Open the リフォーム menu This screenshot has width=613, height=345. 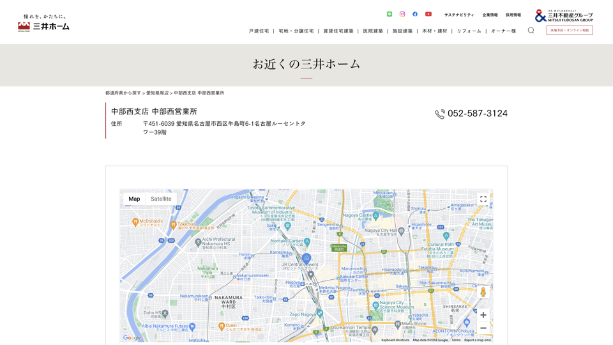coord(469,31)
